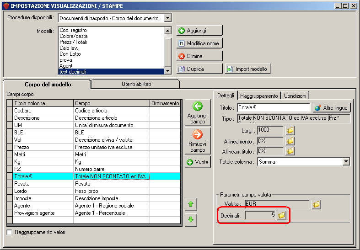This screenshot has height=250, width=360.
Task: Open the Condizioni tab
Action: point(295,96)
